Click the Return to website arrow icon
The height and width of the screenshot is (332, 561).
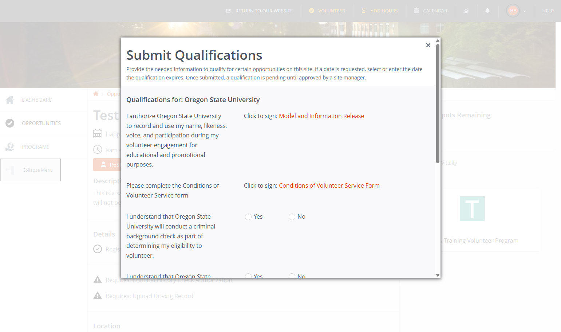[x=228, y=11]
